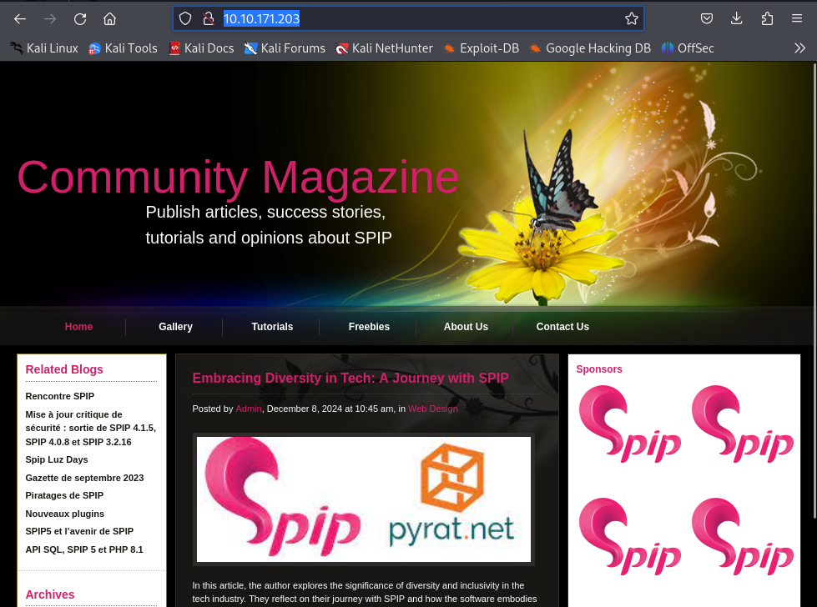Click the SPIP pyrat.net article image
The width and height of the screenshot is (817, 607).
pyautogui.click(x=364, y=499)
